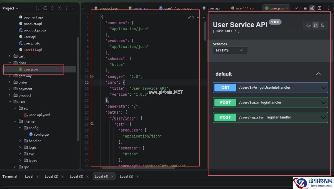Click Expand All icon in Project panel
The height and width of the screenshot is (189, 334).
pyautogui.click(x=52, y=8)
